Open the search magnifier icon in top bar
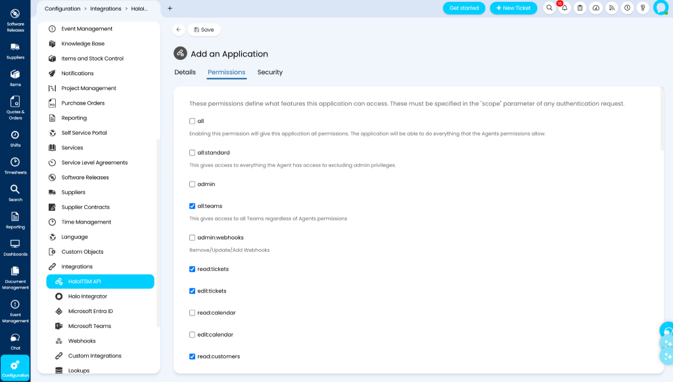The width and height of the screenshot is (673, 382). (x=549, y=8)
